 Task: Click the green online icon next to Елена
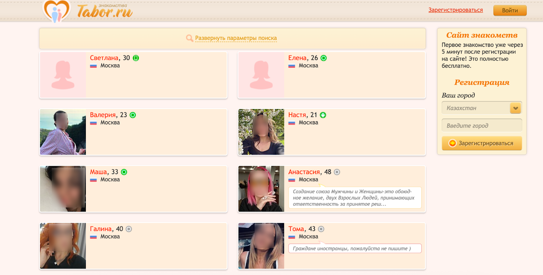click(324, 58)
